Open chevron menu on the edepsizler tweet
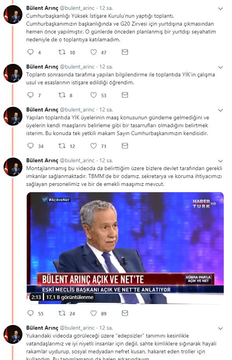 pos(220,328)
